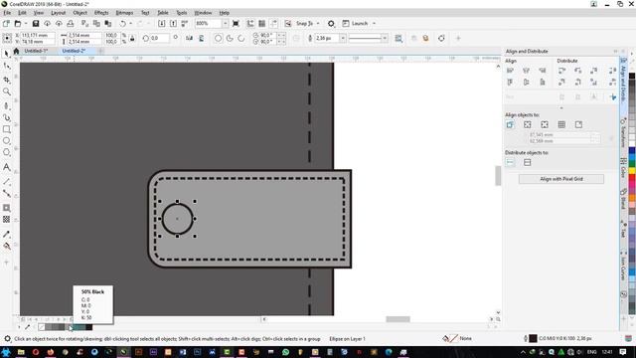Click the horizontal scrollbar thumb below canvas

pyautogui.click(x=397, y=319)
